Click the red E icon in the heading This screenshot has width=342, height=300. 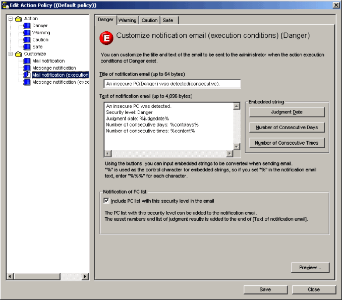click(x=106, y=38)
